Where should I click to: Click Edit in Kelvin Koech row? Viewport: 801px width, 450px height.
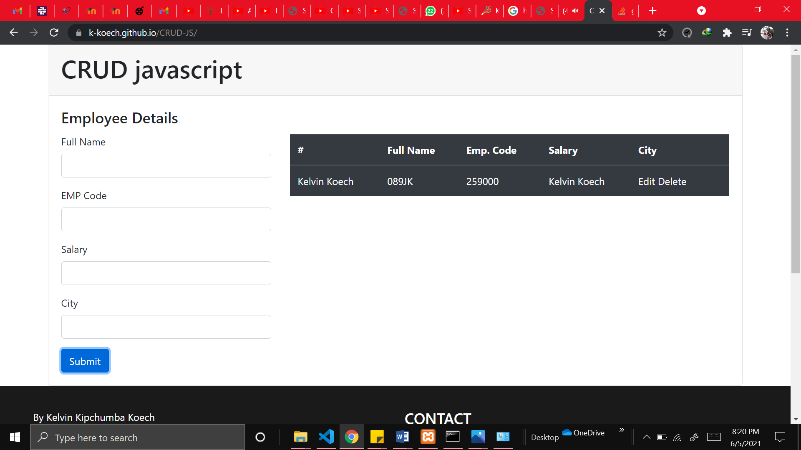point(646,182)
